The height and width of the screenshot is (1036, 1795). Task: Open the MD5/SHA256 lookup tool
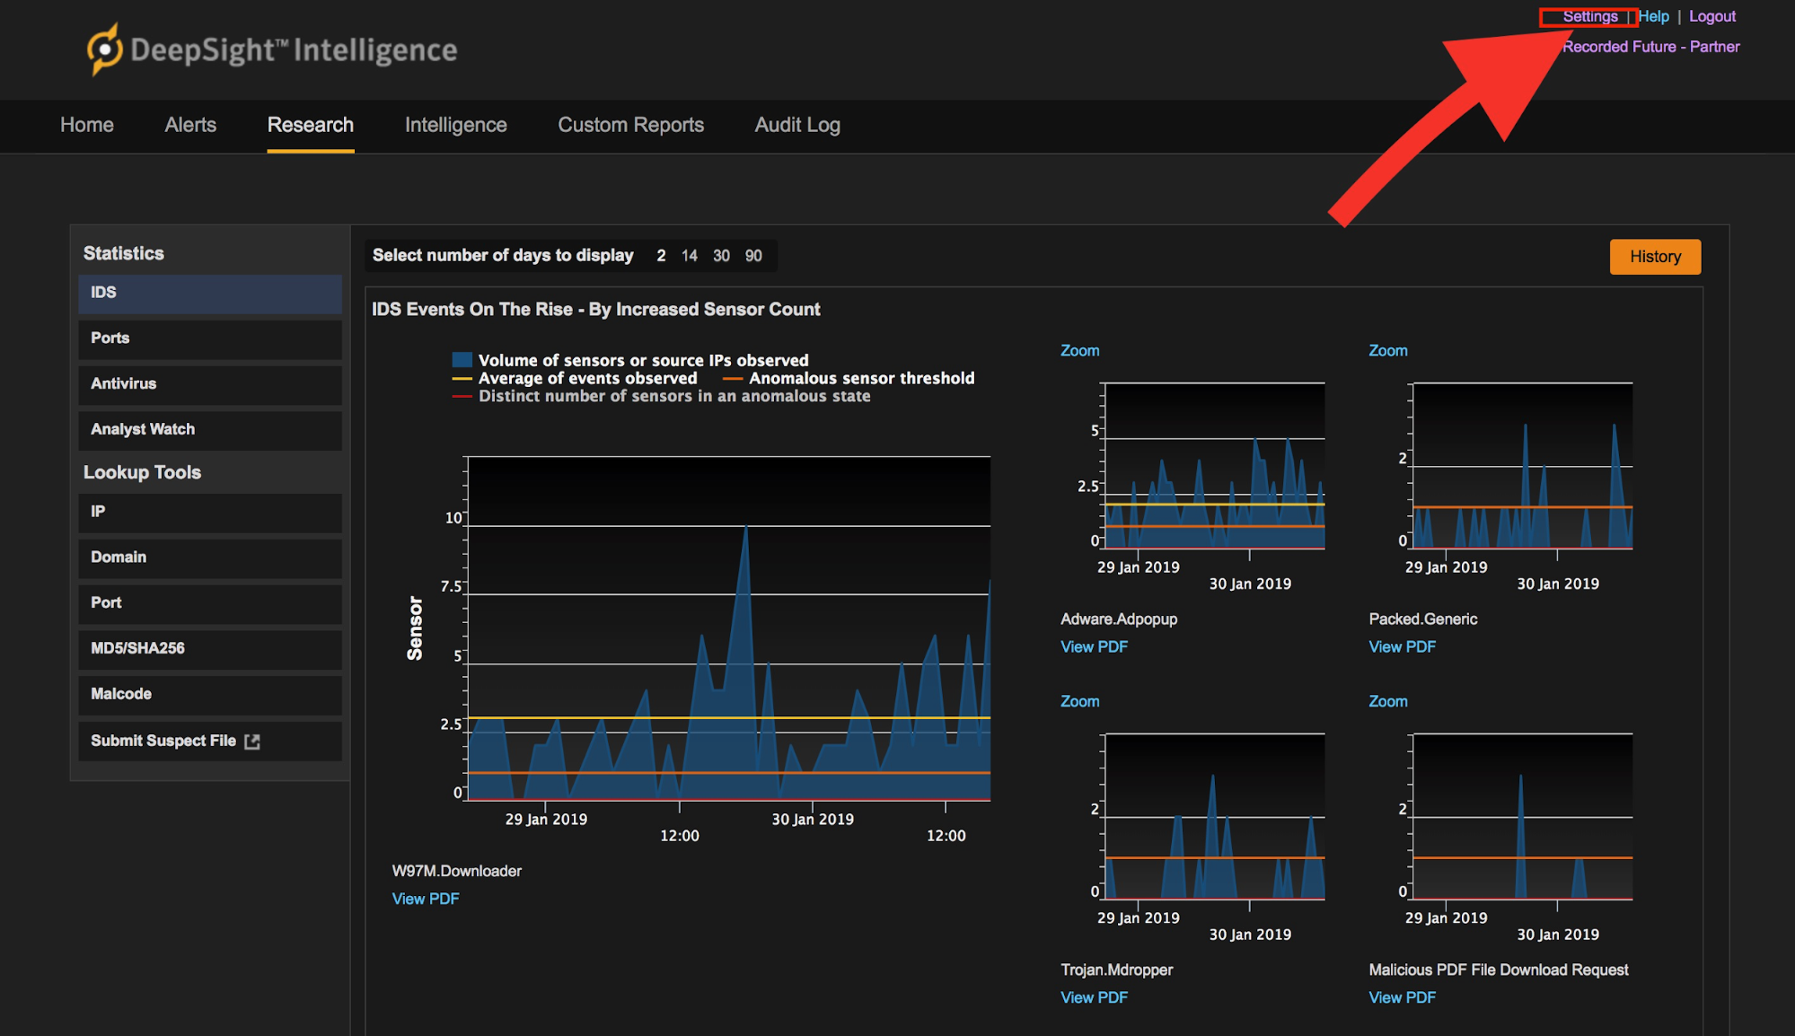pos(210,650)
